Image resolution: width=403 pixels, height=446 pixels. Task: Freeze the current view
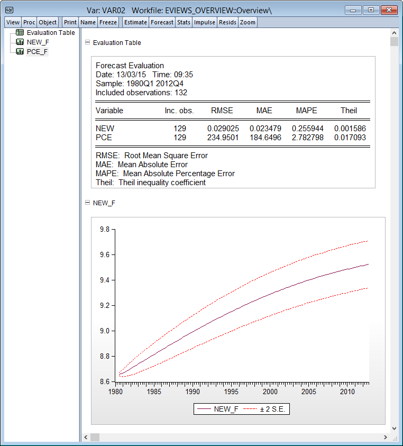pyautogui.click(x=108, y=22)
